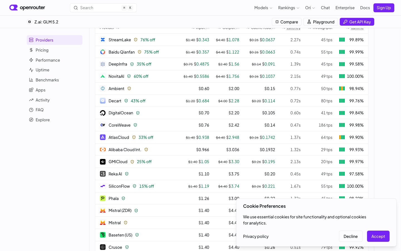Click the SiliconFlow provider logo
Screen dimensions: 401x251
point(103,186)
